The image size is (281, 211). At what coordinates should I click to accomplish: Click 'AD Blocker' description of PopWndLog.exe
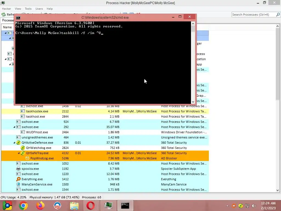pos(169,158)
